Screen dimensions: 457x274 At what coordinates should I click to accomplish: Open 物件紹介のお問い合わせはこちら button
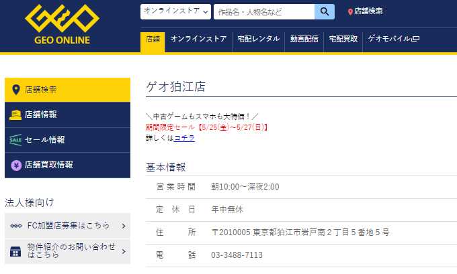click(x=67, y=251)
